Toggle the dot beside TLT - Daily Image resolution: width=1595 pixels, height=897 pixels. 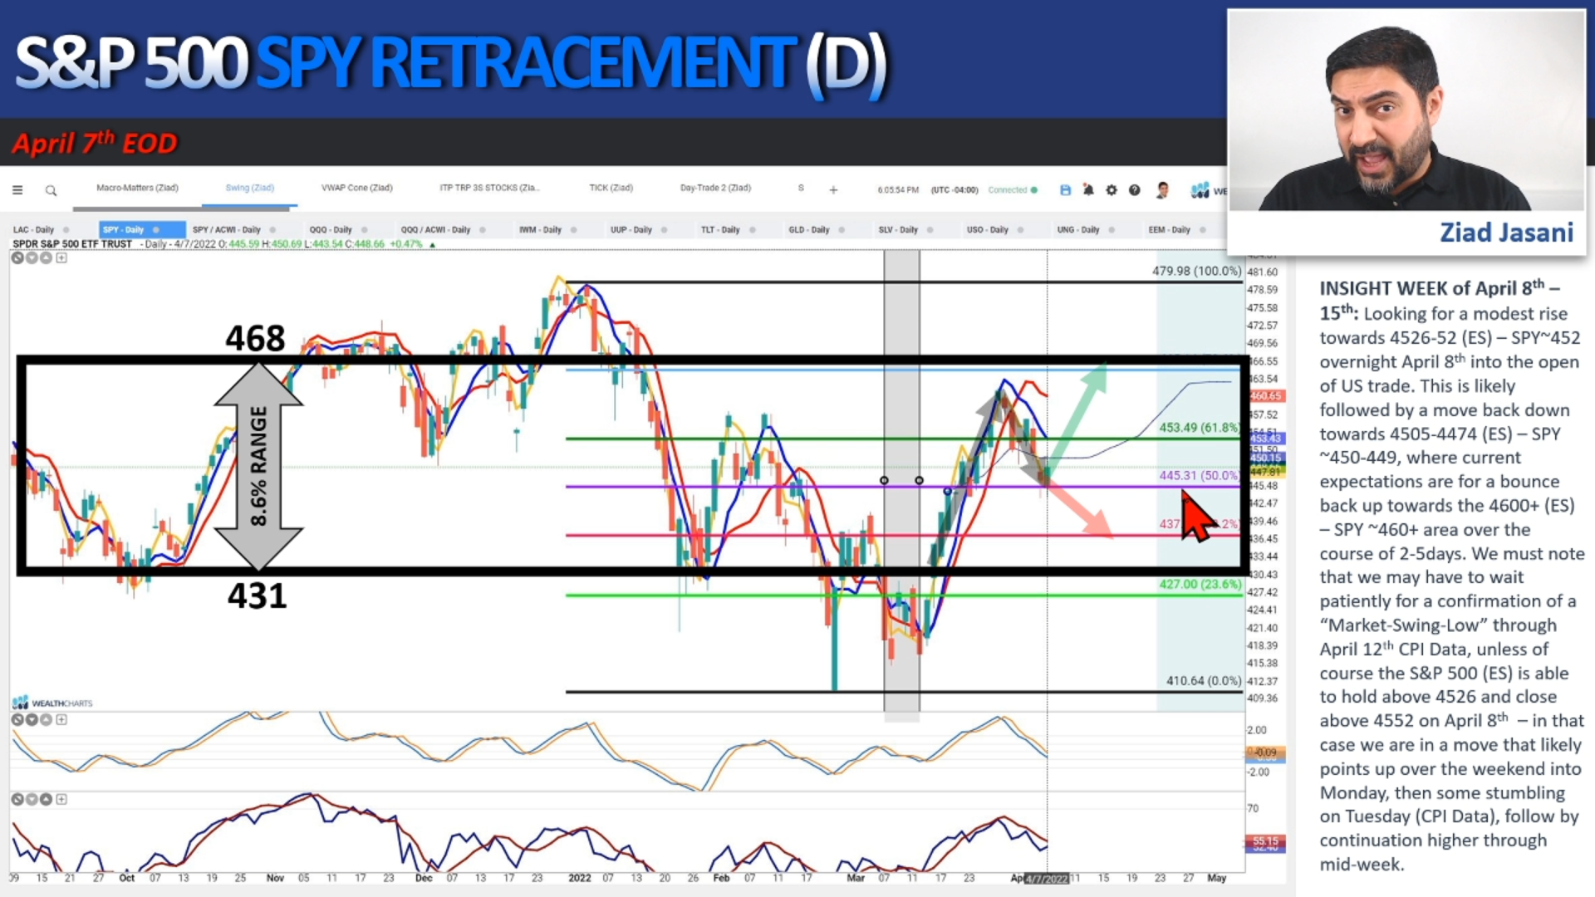pos(752,230)
